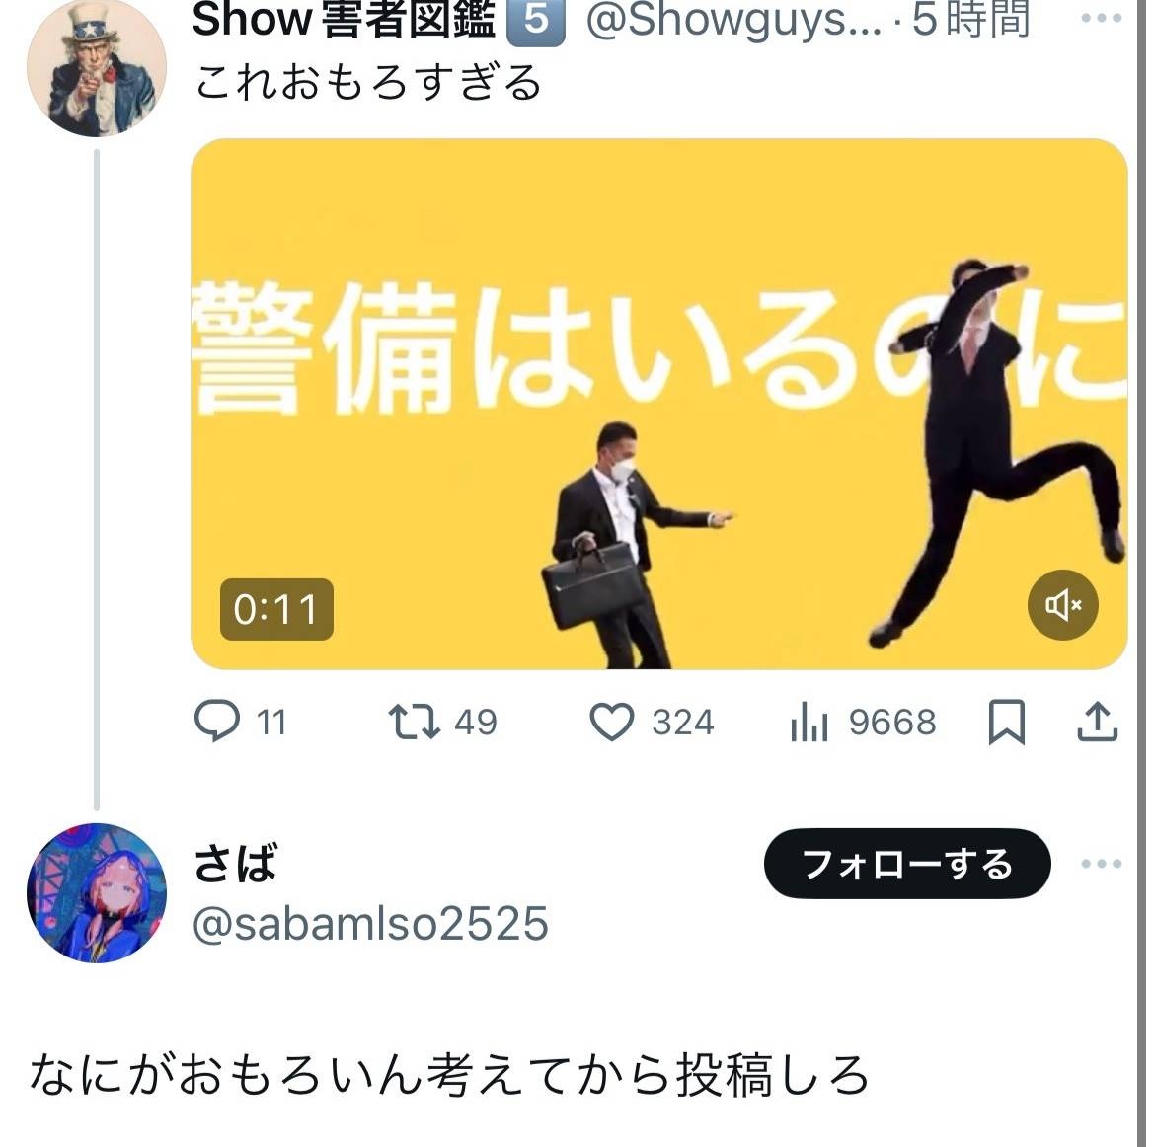Open the @sabamlso2525 handle
1155x1147 pixels.
[x=370, y=924]
